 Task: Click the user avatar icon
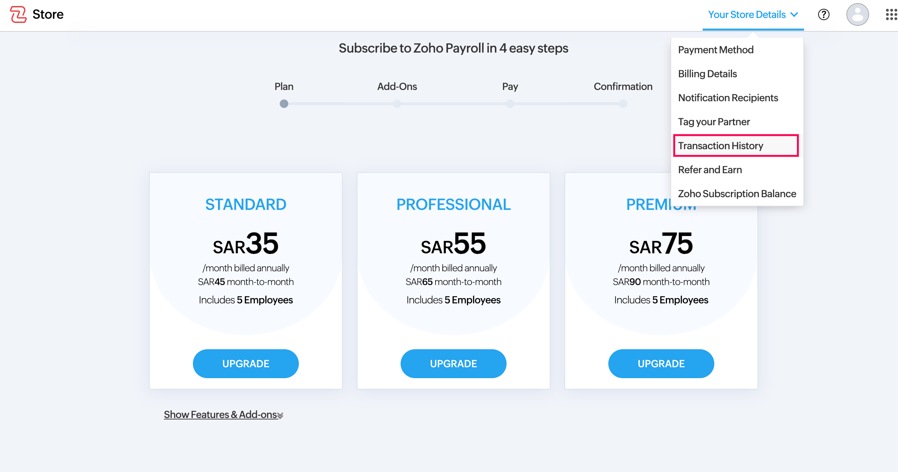click(858, 14)
